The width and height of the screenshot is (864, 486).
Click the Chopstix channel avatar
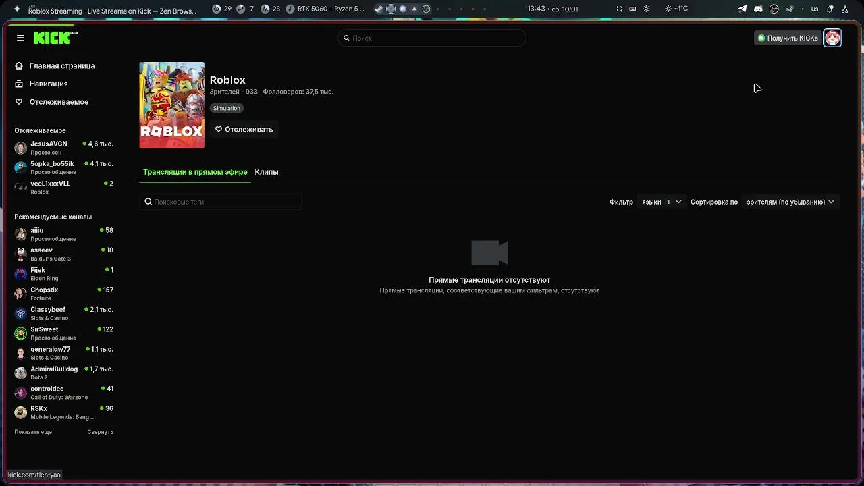(21, 294)
